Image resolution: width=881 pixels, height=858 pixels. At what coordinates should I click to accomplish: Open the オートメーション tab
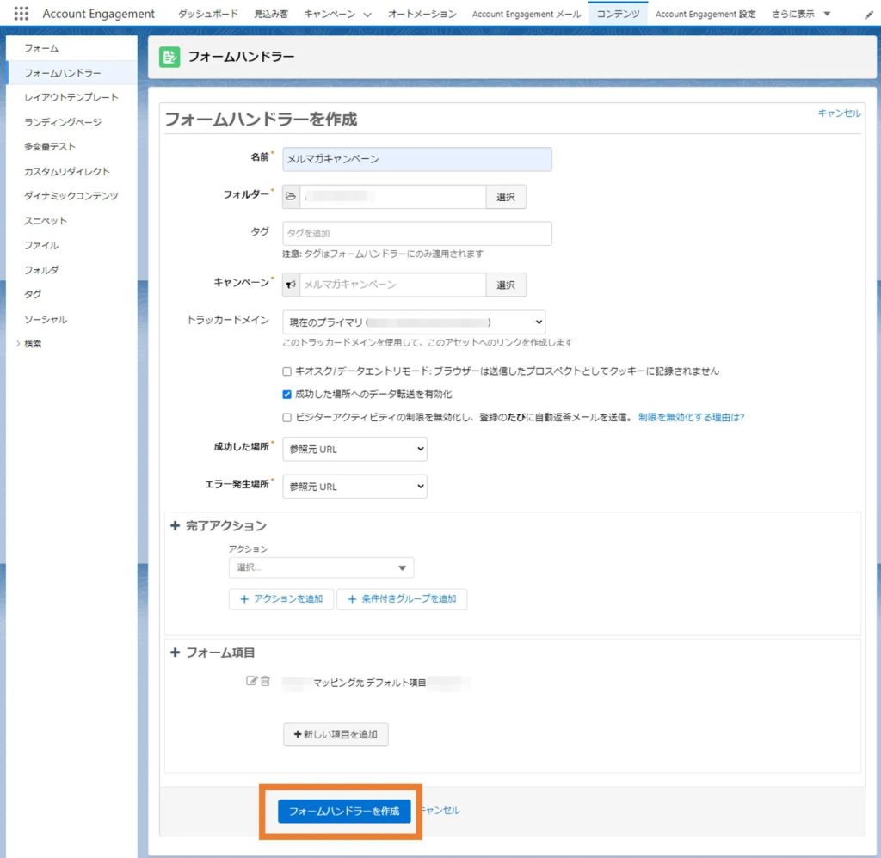tap(422, 14)
